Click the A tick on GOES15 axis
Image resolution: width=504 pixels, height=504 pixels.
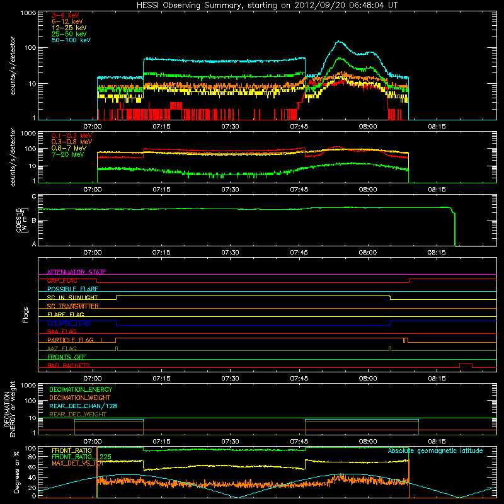pos(34,244)
